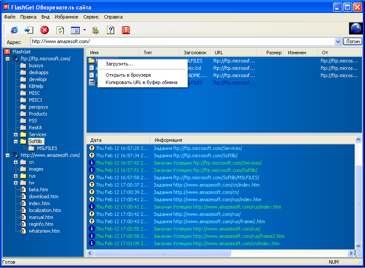
Task: Select index.htm file in the tree
Action: (39, 203)
